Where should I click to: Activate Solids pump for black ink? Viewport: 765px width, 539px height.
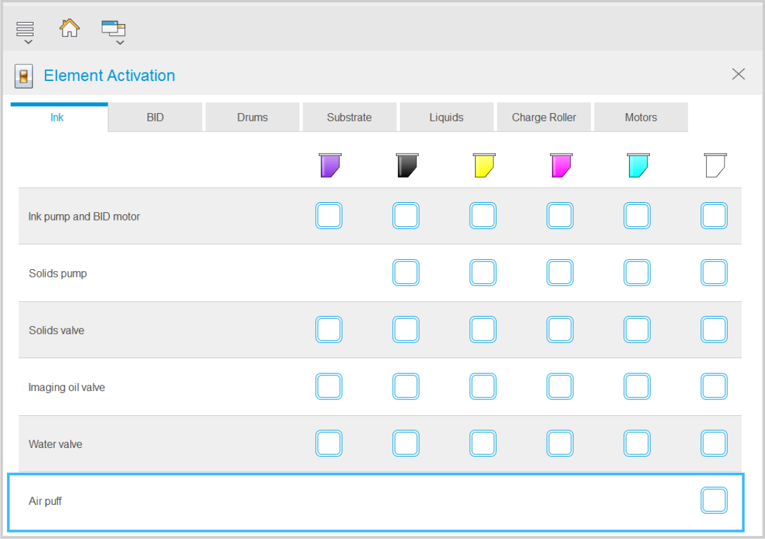pyautogui.click(x=406, y=272)
